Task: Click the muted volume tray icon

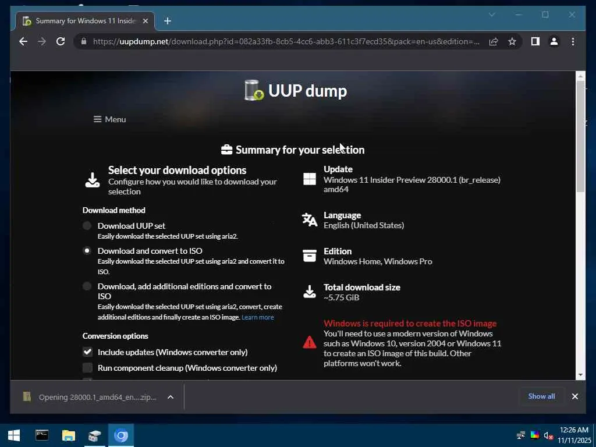Action: 548,435
